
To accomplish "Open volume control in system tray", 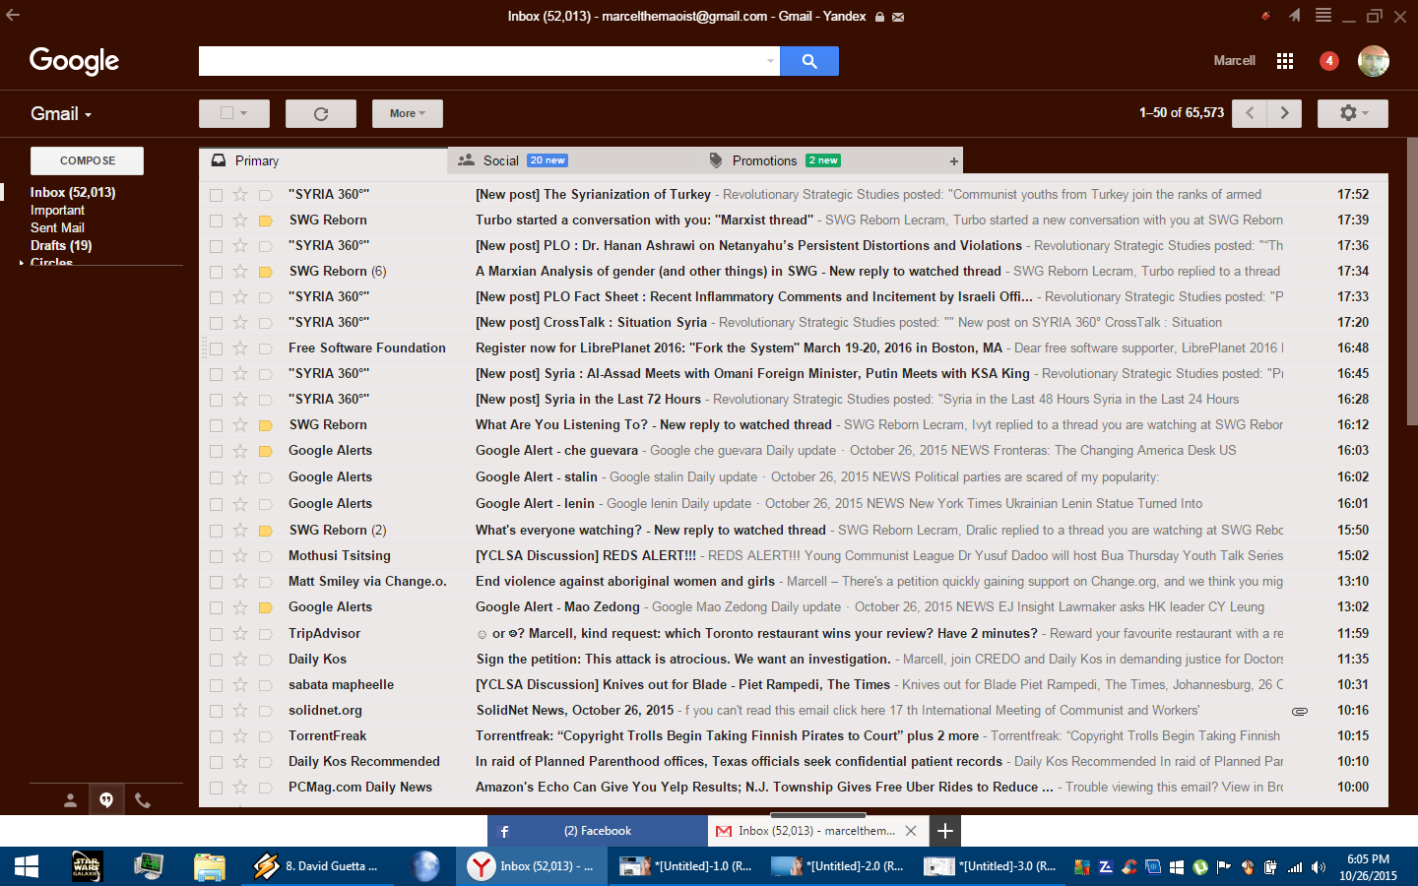I will coord(1318,867).
